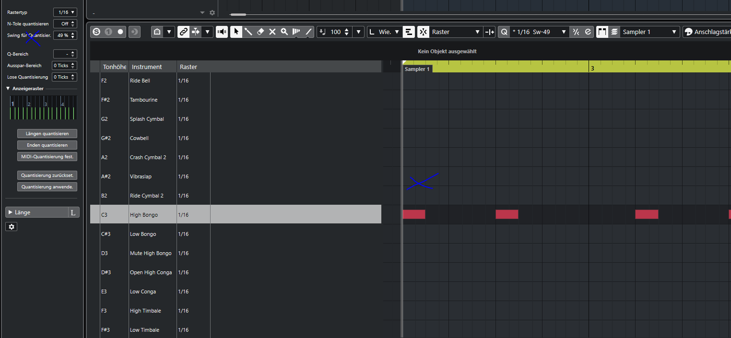Open the length quantize 'Wie.' dropdown
The width and height of the screenshot is (731, 338).
pyautogui.click(x=385, y=32)
